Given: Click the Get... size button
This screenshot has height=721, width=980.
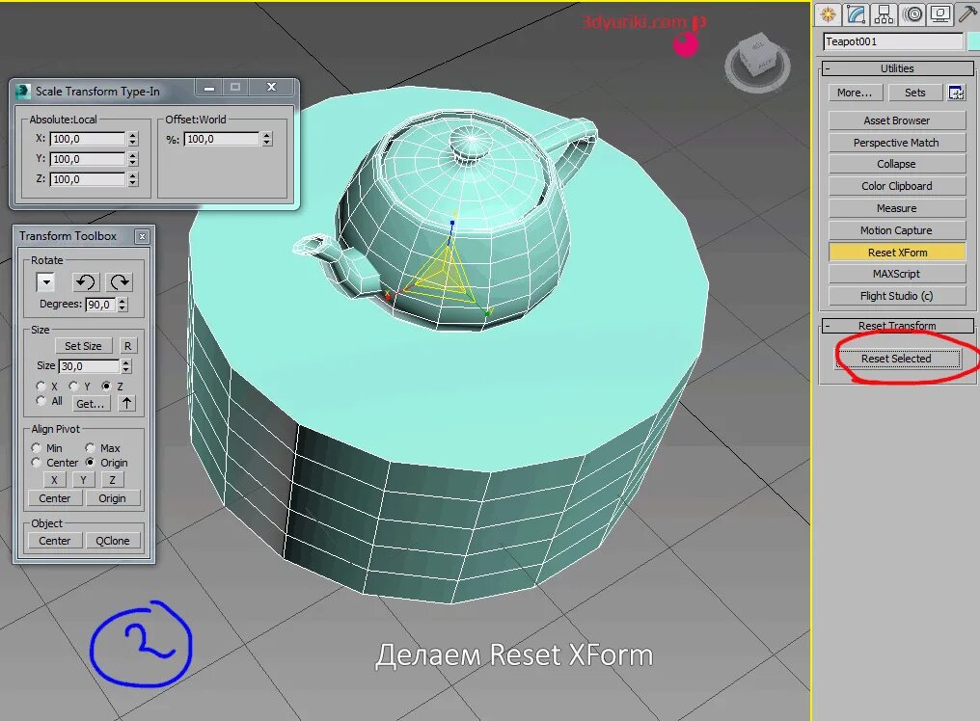Looking at the screenshot, I should [91, 404].
